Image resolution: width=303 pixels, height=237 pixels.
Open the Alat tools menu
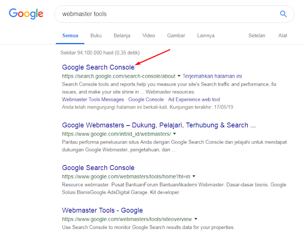[283, 36]
